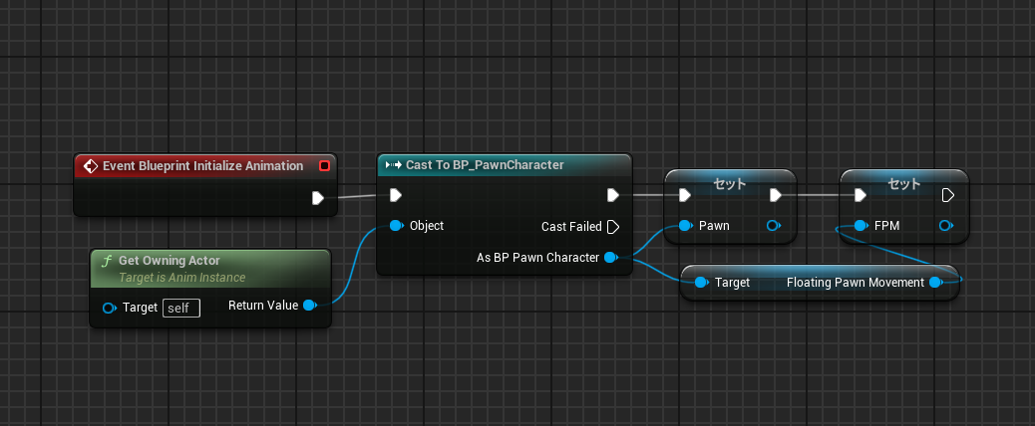Screen dimensions: 1035x426
Task: Select the セット title of the Pawn node
Action: [x=729, y=184]
